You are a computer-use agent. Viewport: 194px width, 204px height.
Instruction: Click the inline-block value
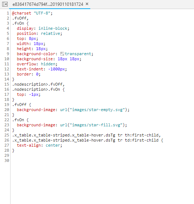click(53, 28)
